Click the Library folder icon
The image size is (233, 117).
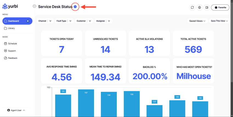pos(5,28)
